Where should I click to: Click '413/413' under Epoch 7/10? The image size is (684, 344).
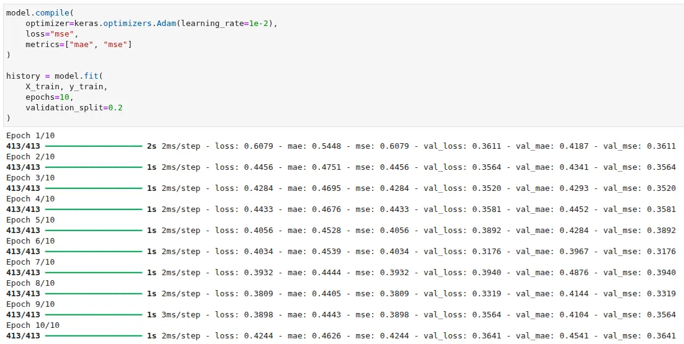(x=23, y=273)
